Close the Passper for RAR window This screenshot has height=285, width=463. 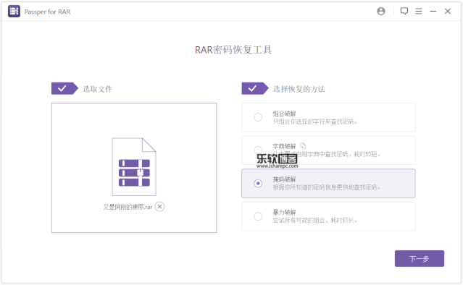[447, 11]
